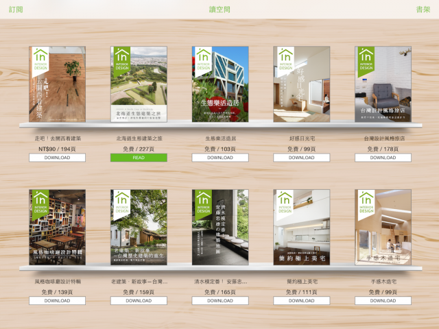Image resolution: width=439 pixels, height=329 pixels.
Task: Click the text 免費 / 139頁
Action: 57,292
